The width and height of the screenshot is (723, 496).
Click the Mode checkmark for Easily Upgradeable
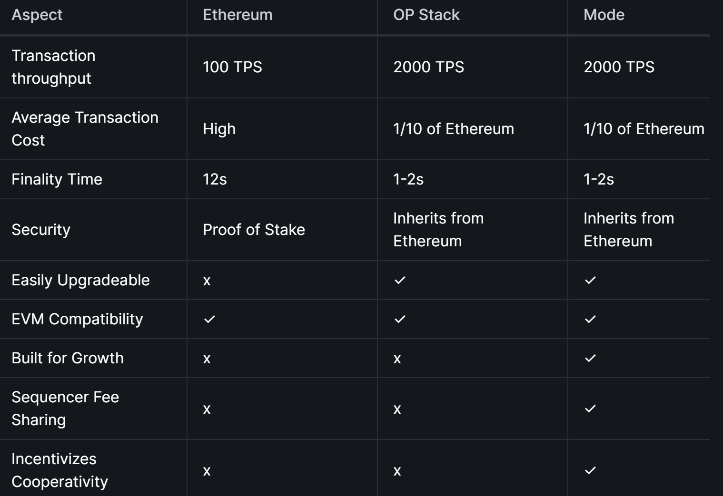(590, 280)
